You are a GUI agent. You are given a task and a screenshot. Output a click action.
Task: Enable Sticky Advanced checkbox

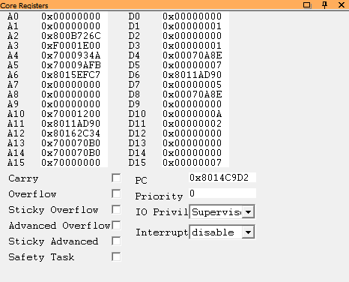(x=116, y=241)
